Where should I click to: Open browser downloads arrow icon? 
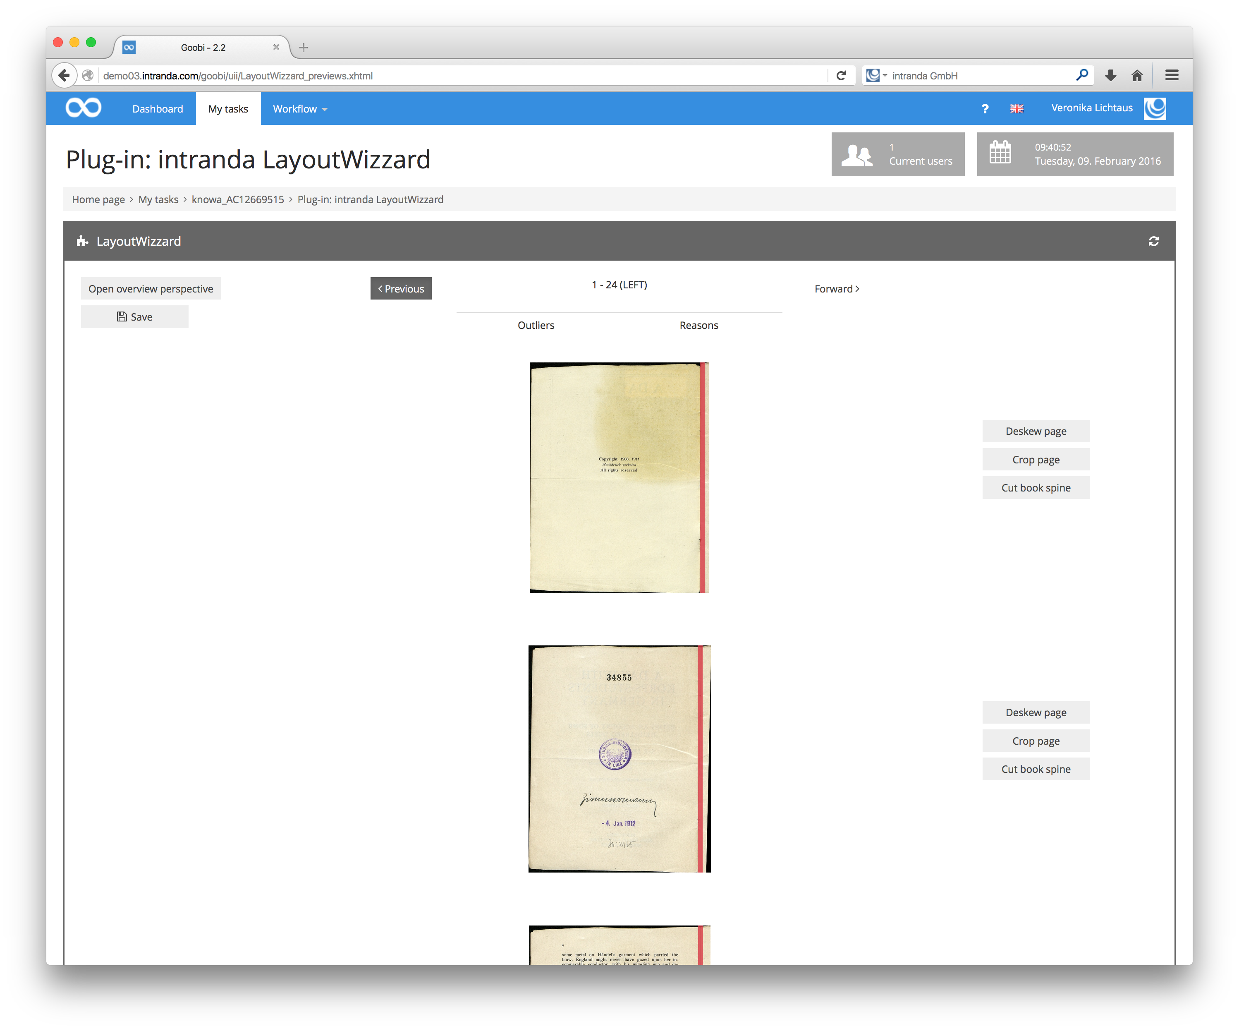coord(1110,75)
